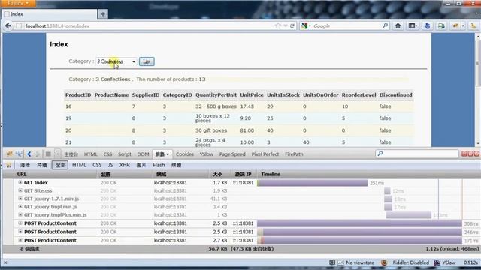Viewport: 481px width, 270px height.
Task: Click the Google search engine icon
Action: coord(304,26)
